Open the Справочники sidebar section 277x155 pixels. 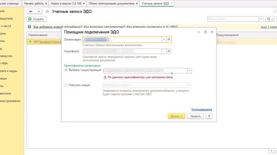6,93
